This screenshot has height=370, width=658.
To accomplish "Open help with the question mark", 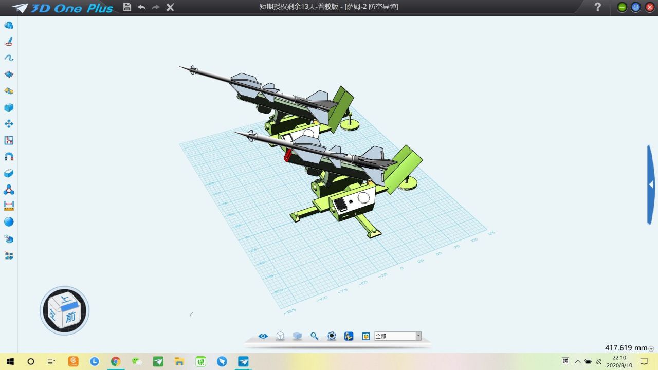I will (597, 7).
